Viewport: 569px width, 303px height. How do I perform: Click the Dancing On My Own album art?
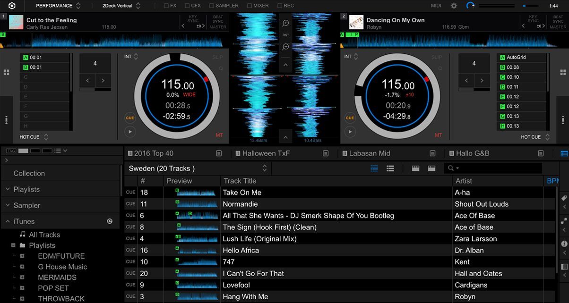point(356,22)
